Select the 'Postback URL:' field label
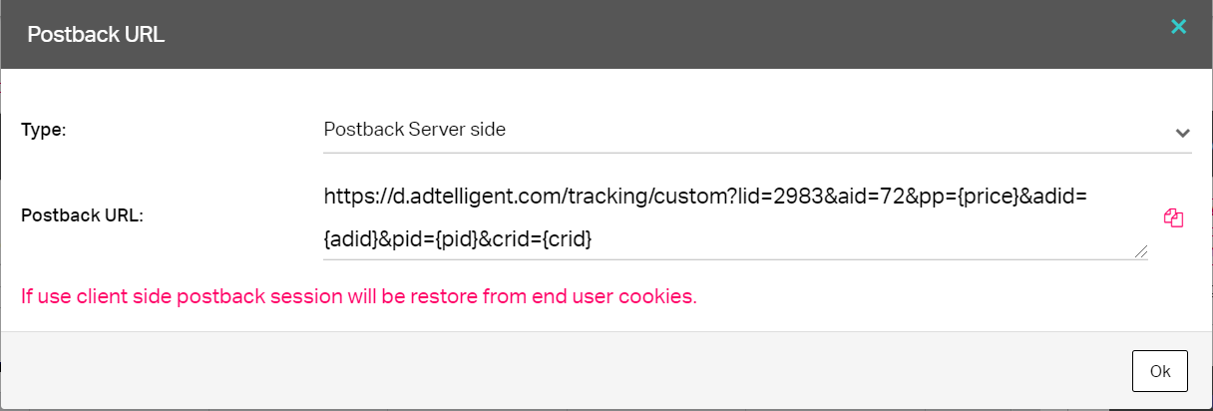This screenshot has height=411, width=1213. (x=83, y=215)
